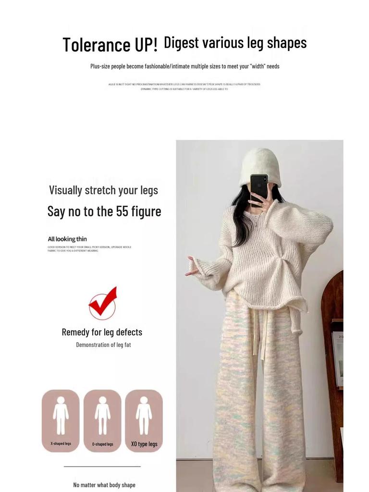The height and width of the screenshot is (492, 369).
Task: Click 'Remedy for leg defects' caption
Action: tap(102, 332)
